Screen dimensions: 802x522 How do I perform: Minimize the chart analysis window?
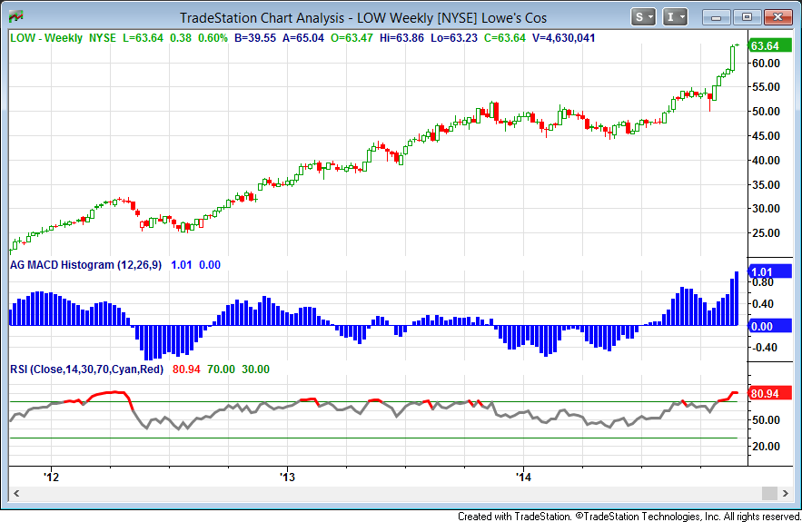click(717, 17)
